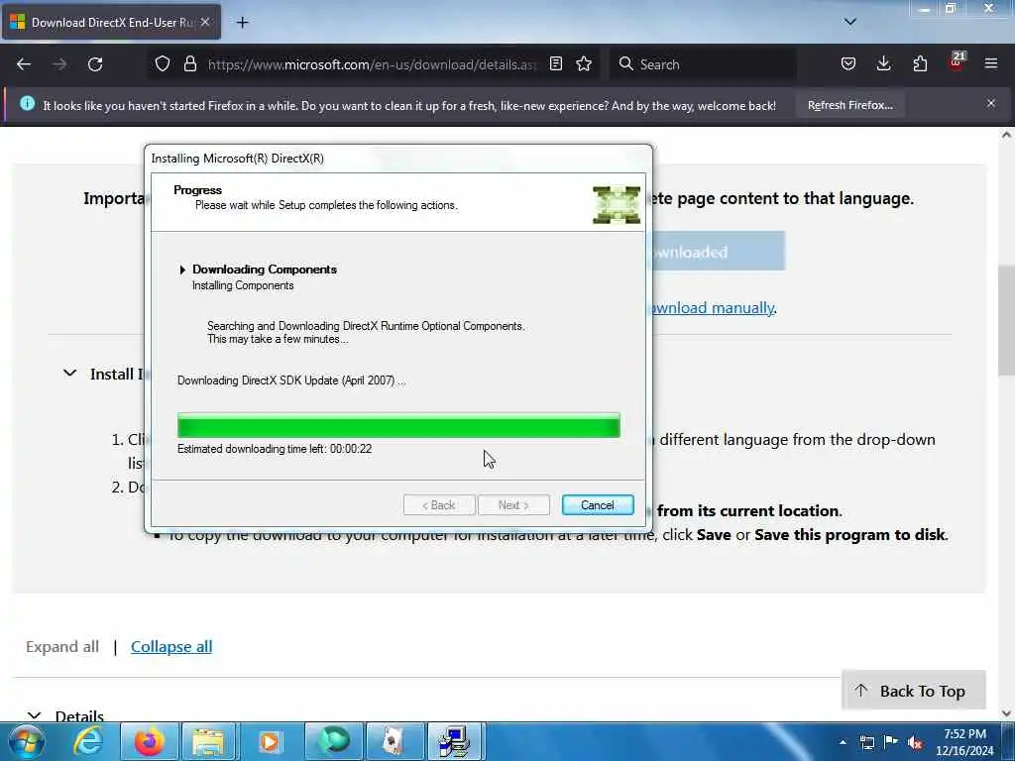Open the tracking protection shield icon

[163, 64]
